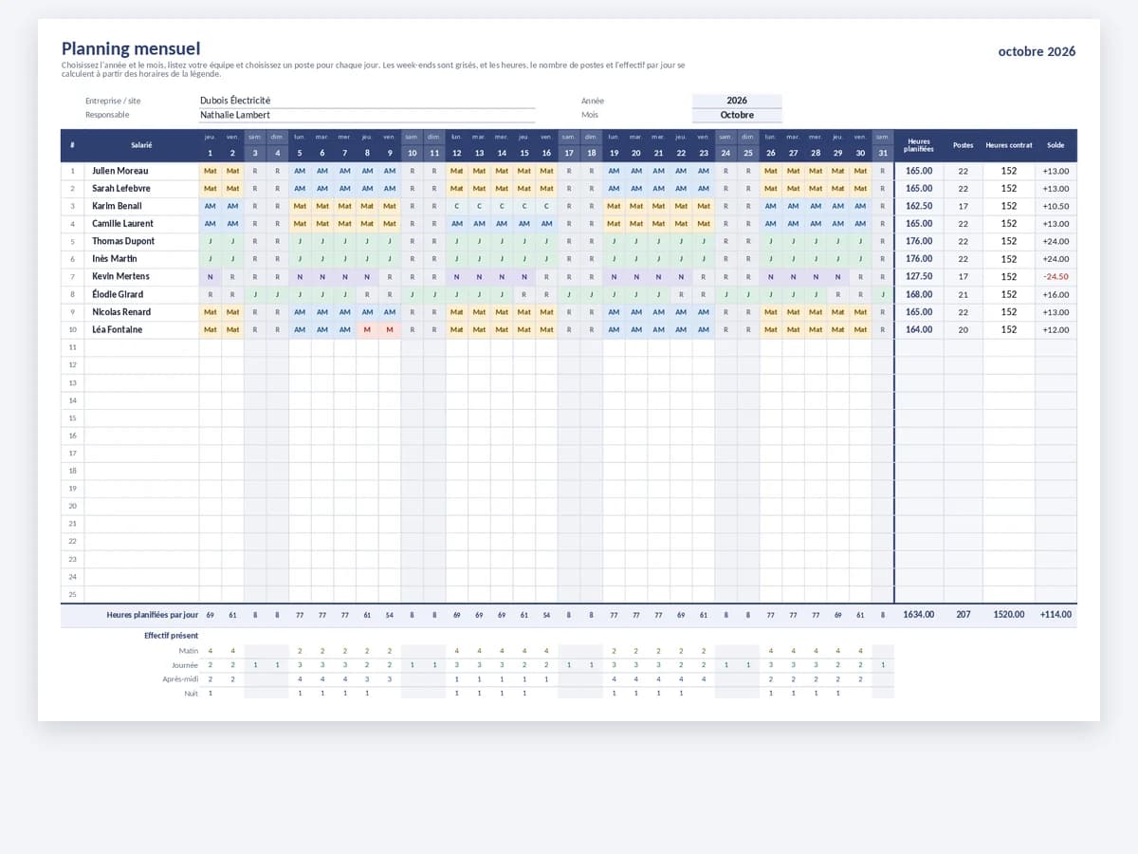The width and height of the screenshot is (1138, 854).
Task: Select the total planned hours 1634.00
Action: point(919,615)
